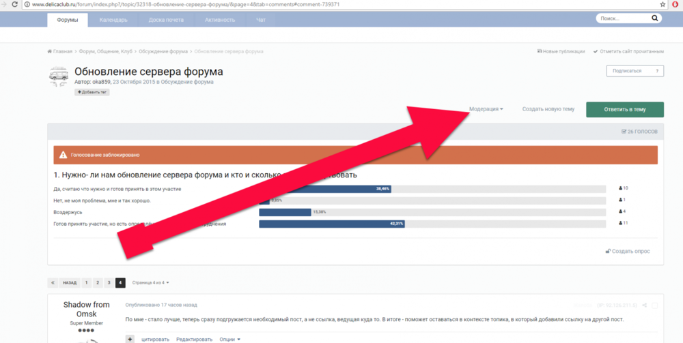
Task: Open the Опции dropdown under the post
Action: [228, 339]
